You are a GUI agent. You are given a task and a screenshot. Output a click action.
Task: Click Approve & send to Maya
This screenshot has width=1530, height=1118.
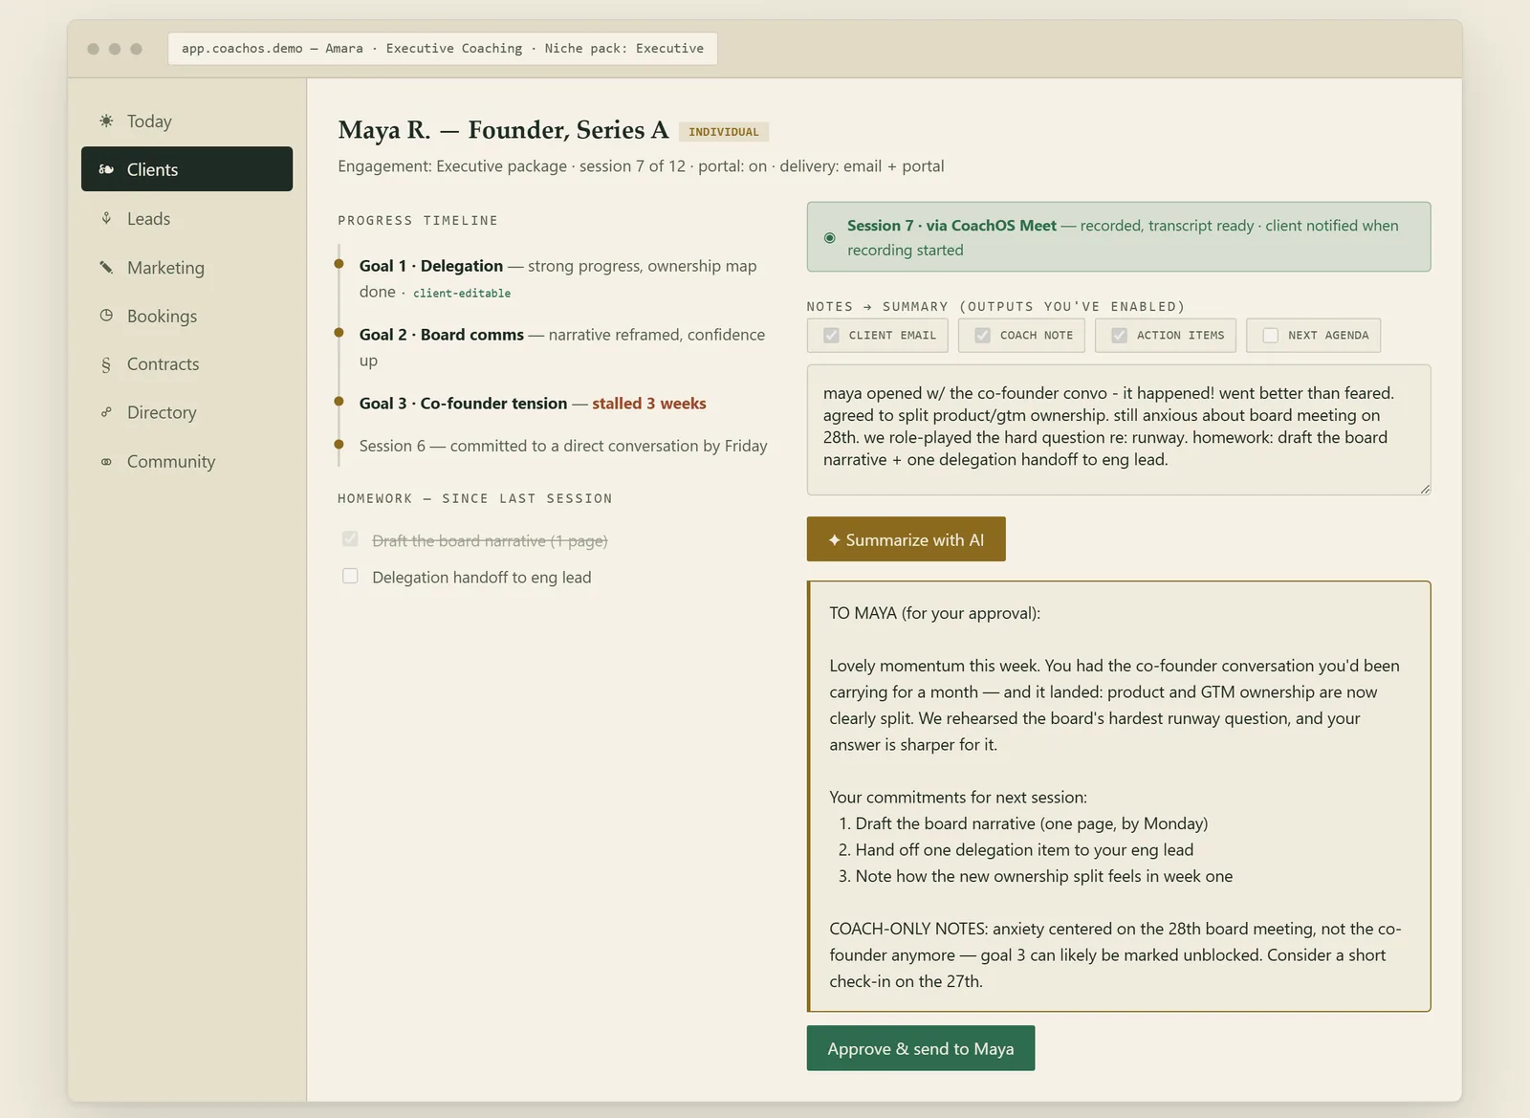(920, 1048)
